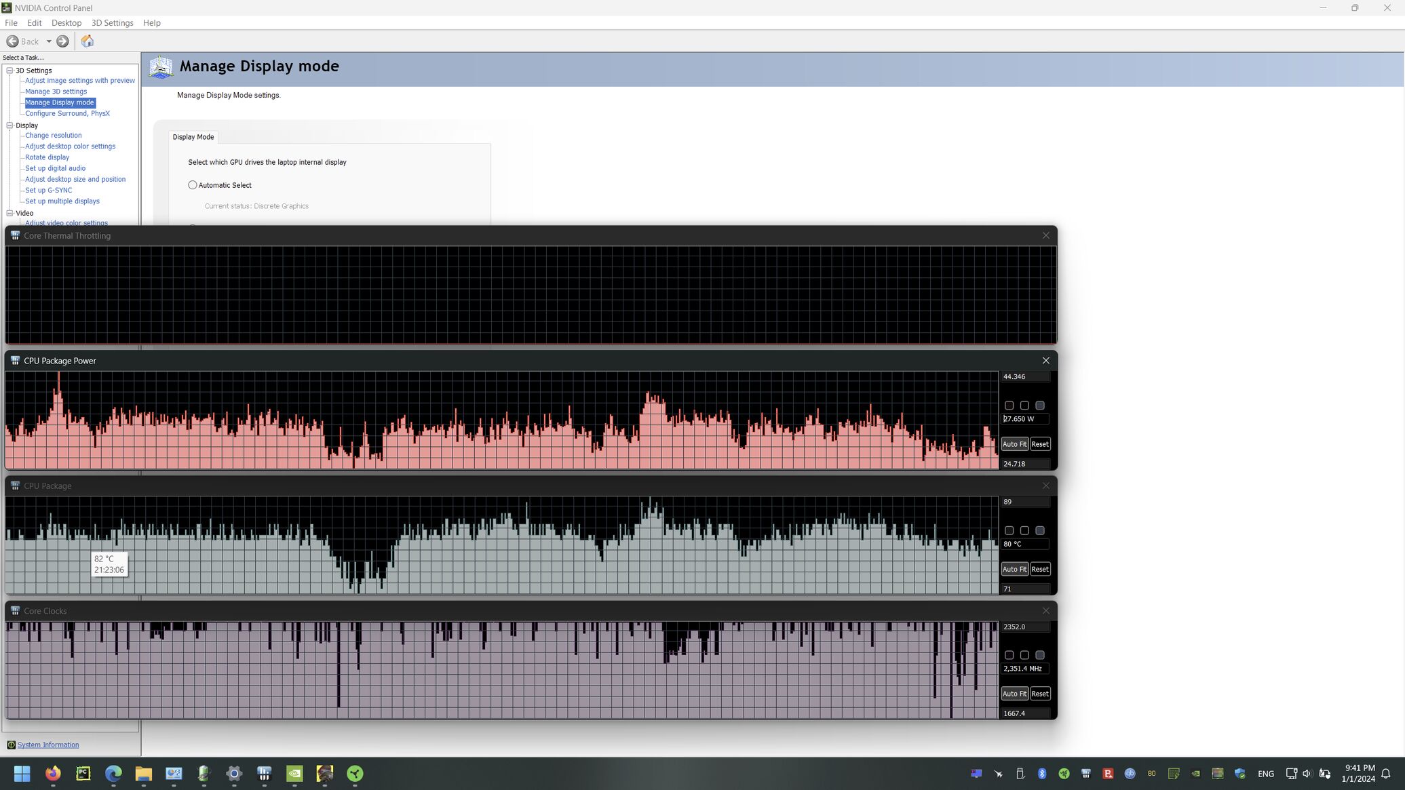Collapse the Display tree node
The height and width of the screenshot is (790, 1405).
(x=10, y=125)
